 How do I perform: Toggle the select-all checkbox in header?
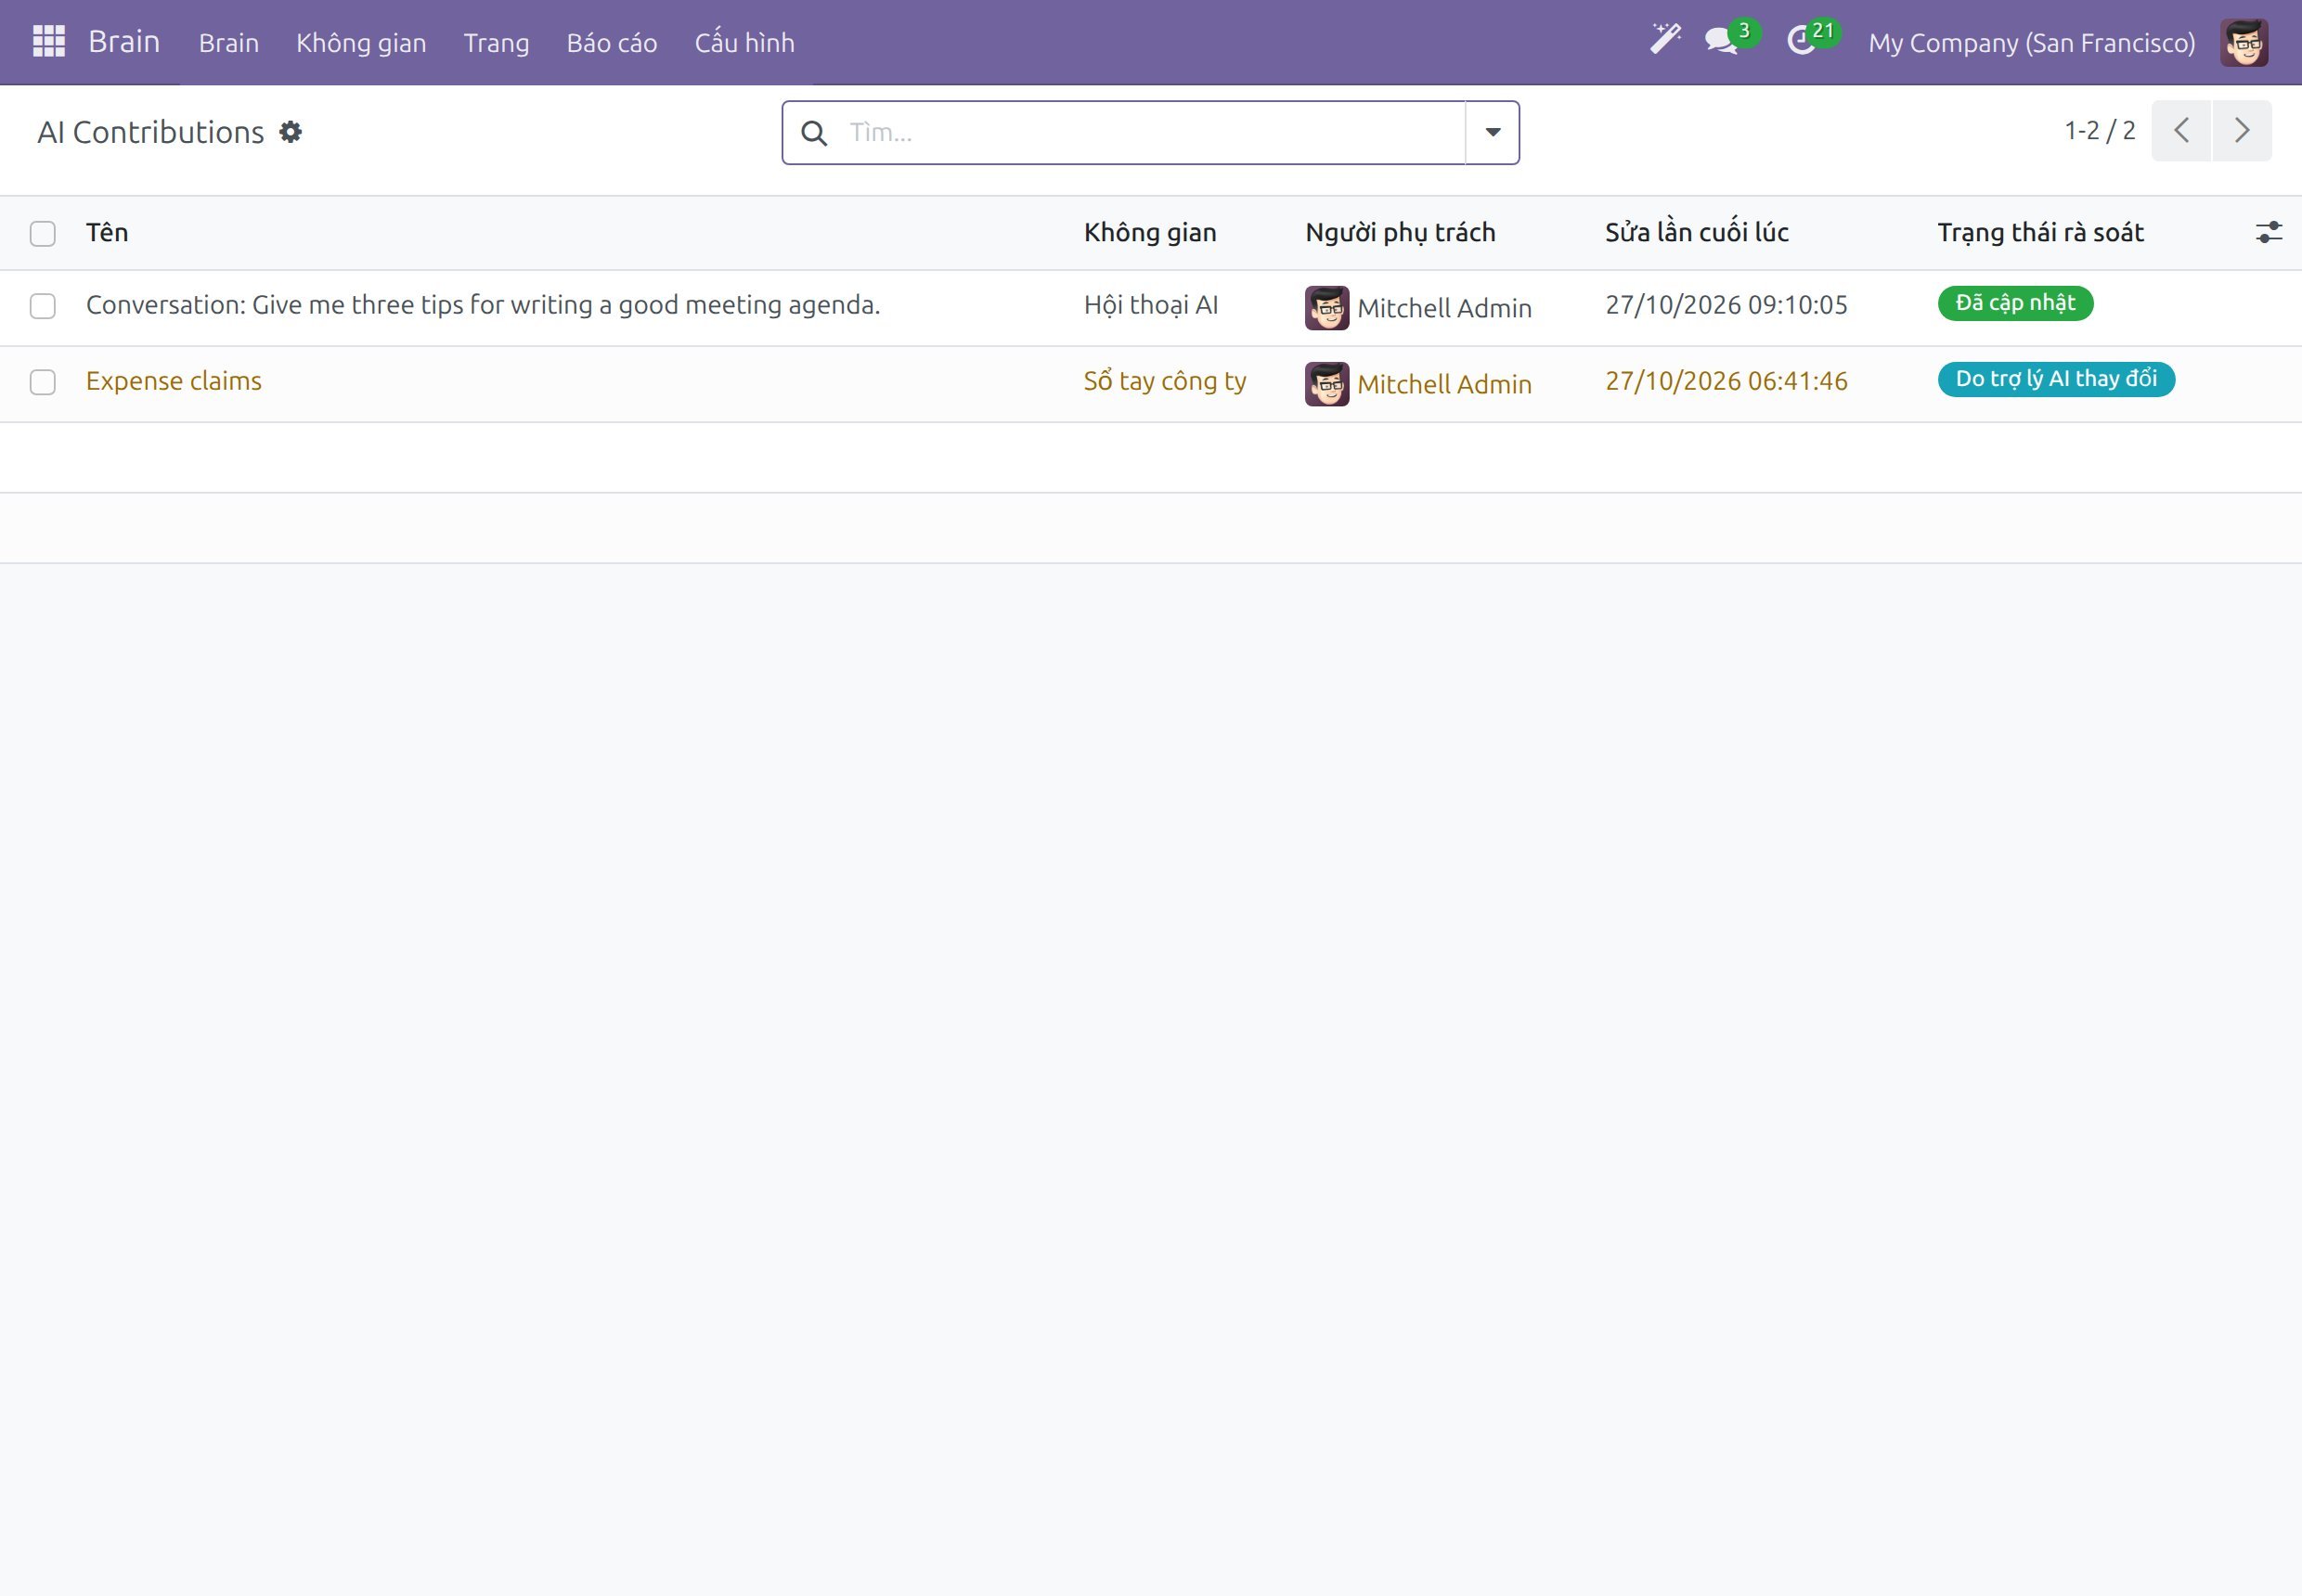click(x=43, y=234)
